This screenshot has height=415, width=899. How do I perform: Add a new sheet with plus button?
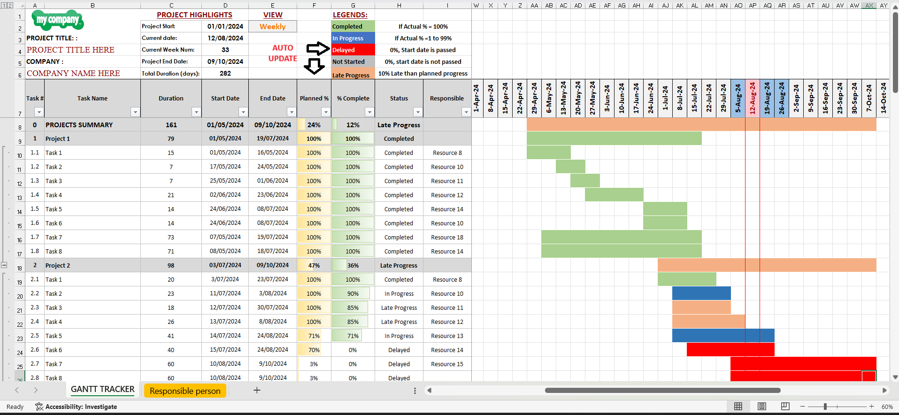point(257,390)
